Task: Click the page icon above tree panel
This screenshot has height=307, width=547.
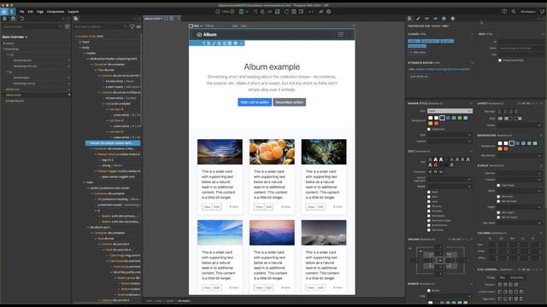Action: 76,19
